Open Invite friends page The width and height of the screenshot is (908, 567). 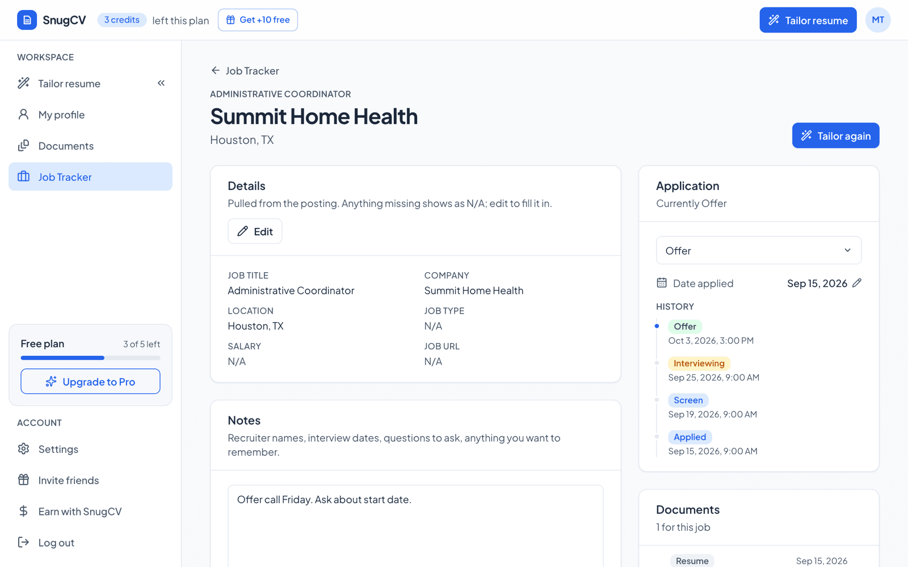click(x=91, y=480)
